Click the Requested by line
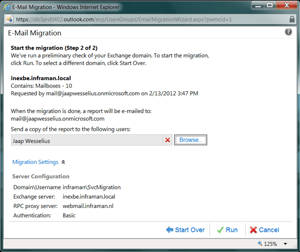The height and width of the screenshot is (252, 300). pos(104,93)
